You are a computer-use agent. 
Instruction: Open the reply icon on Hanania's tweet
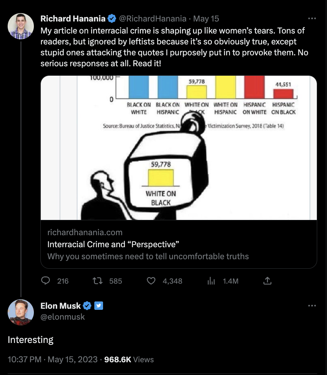coord(46,281)
